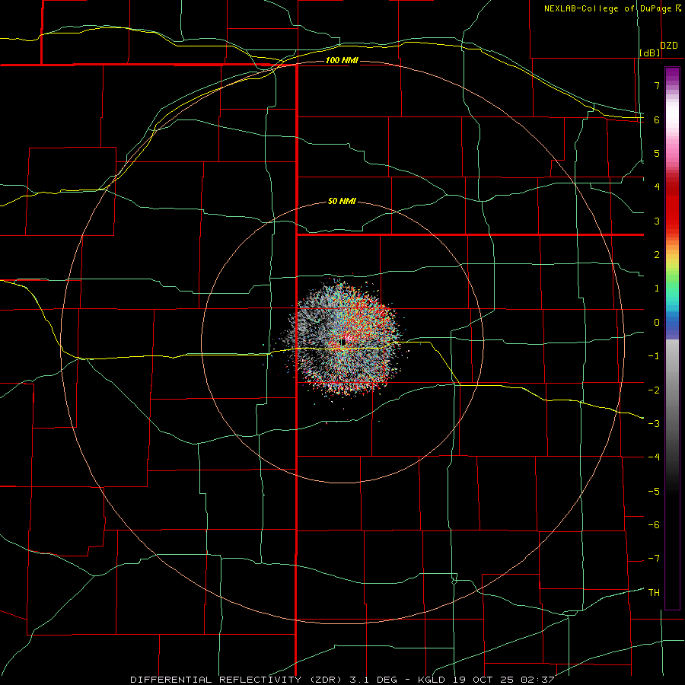Click the scale value -6
The image size is (685, 685).
654,525
